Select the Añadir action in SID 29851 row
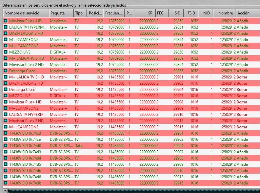 242,27
